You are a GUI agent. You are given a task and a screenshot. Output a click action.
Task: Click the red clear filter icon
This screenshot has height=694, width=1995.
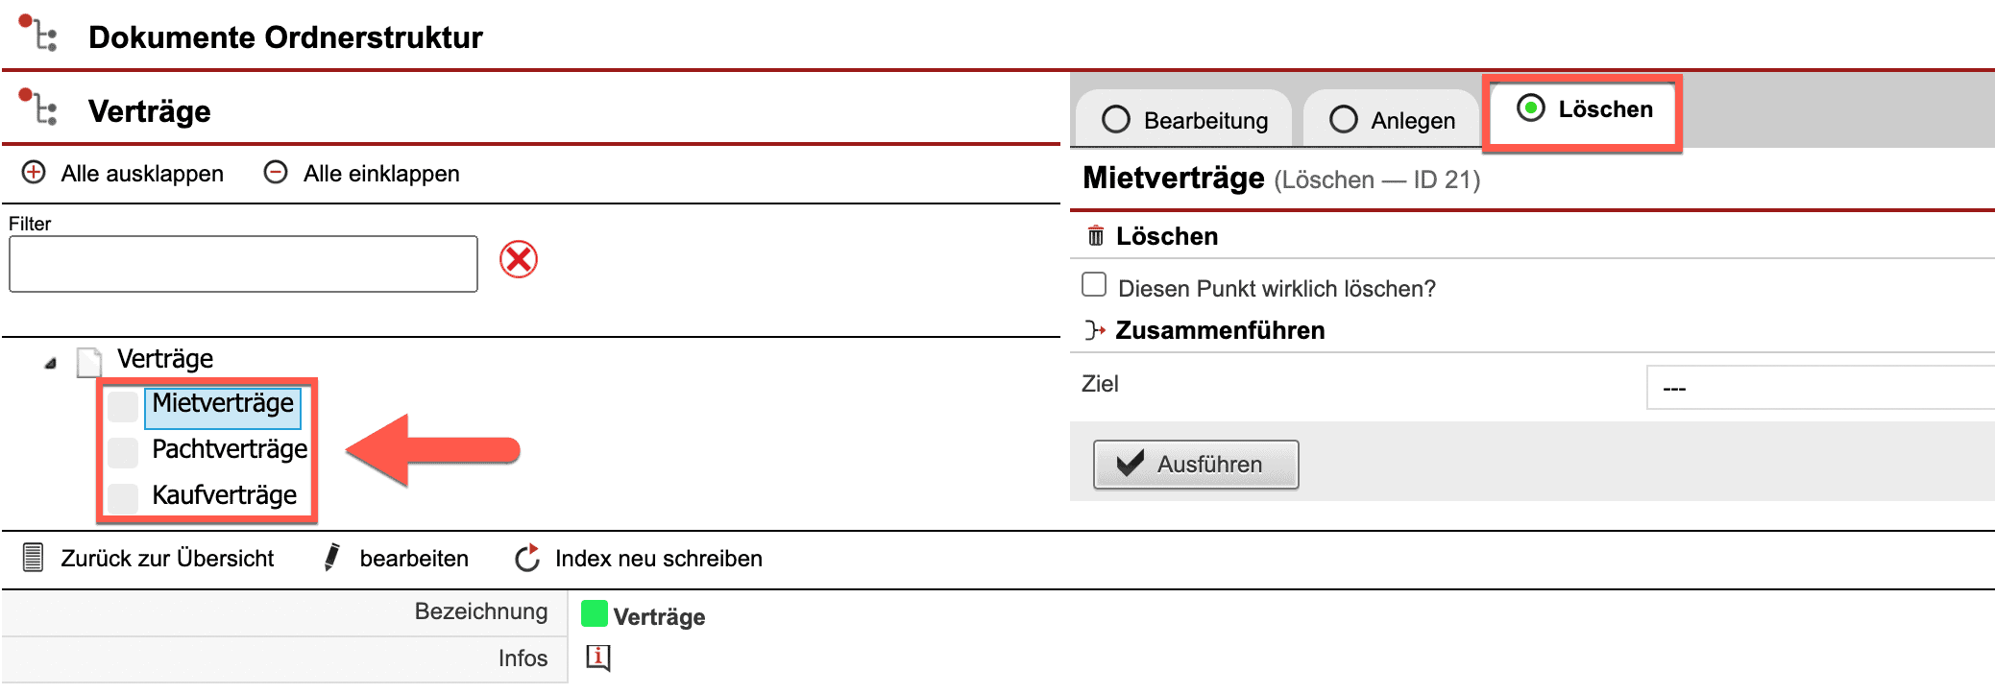click(519, 259)
